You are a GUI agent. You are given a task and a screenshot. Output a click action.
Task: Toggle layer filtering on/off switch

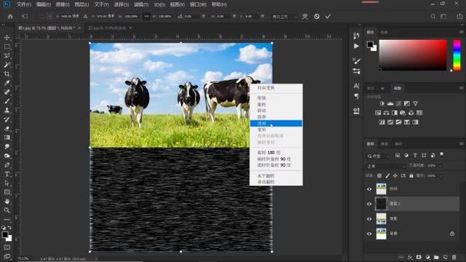tap(442, 154)
